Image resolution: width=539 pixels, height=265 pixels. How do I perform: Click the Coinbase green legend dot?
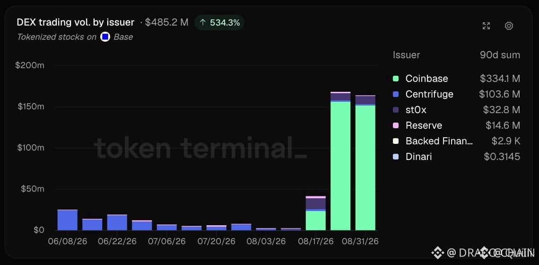[396, 79]
